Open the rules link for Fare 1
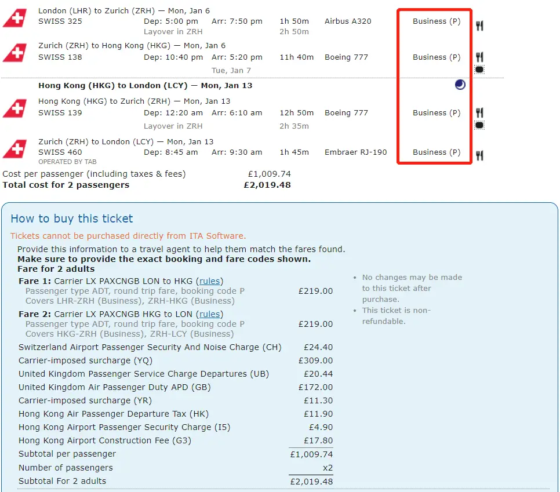 pyautogui.click(x=210, y=281)
